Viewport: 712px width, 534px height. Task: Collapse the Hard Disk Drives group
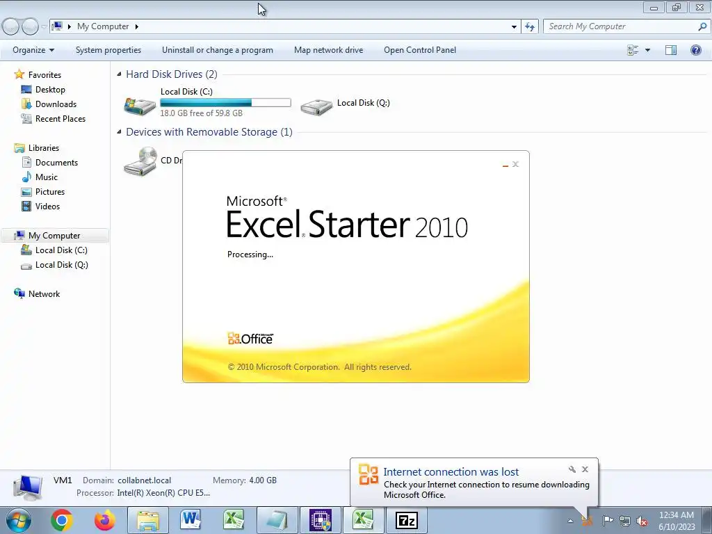[119, 74]
